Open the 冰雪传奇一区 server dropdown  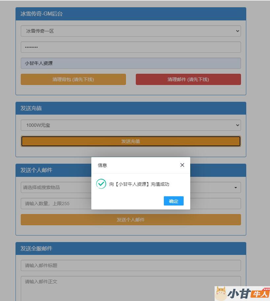[x=131, y=31]
